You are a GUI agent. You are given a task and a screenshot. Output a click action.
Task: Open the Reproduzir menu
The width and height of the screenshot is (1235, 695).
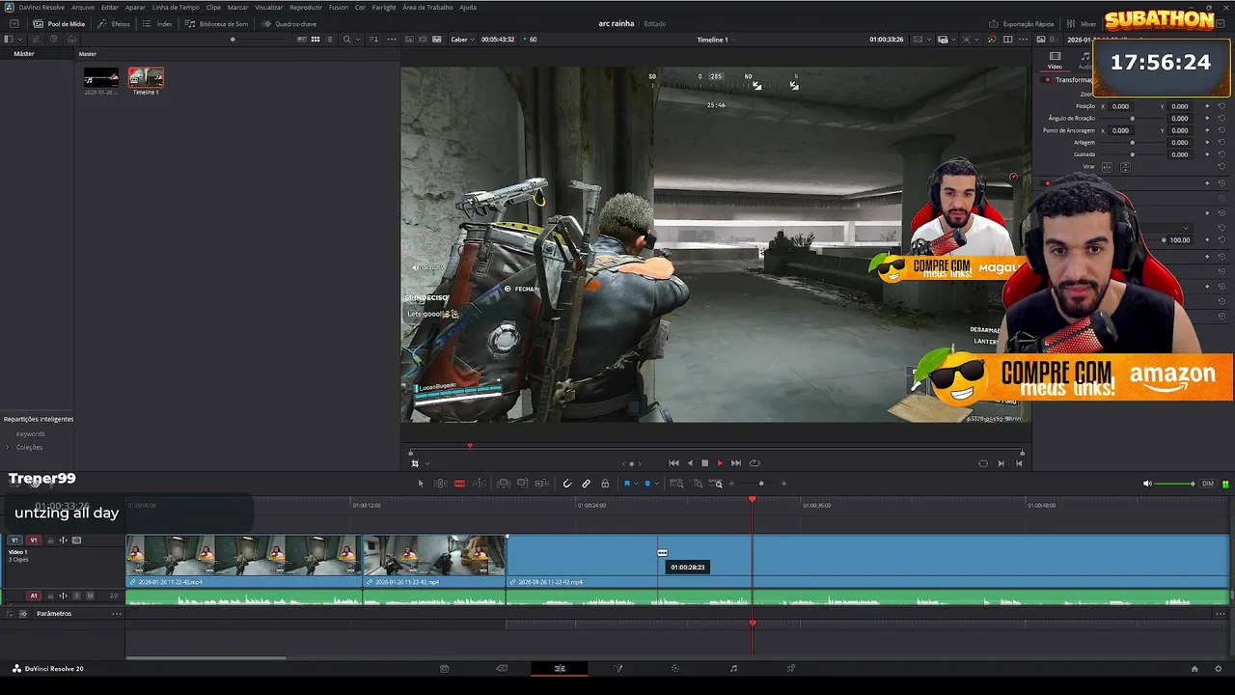pyautogui.click(x=306, y=7)
